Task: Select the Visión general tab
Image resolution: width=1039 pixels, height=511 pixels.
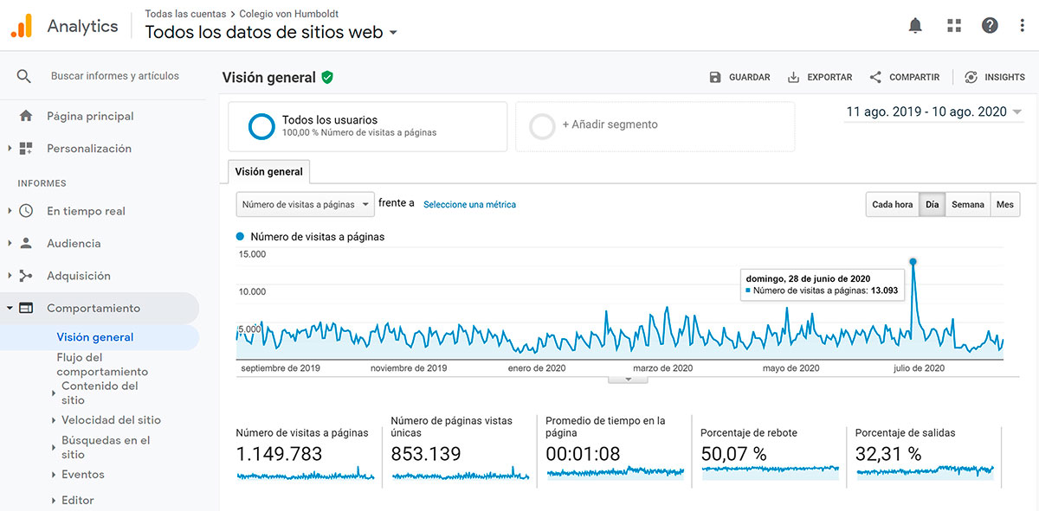Action: [269, 171]
